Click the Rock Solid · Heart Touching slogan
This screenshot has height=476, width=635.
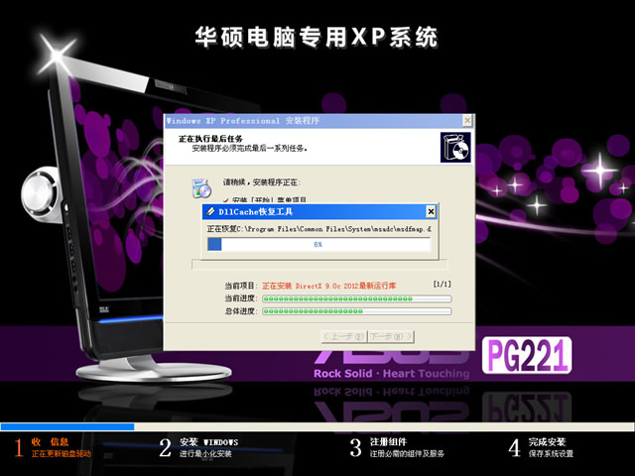point(392,374)
